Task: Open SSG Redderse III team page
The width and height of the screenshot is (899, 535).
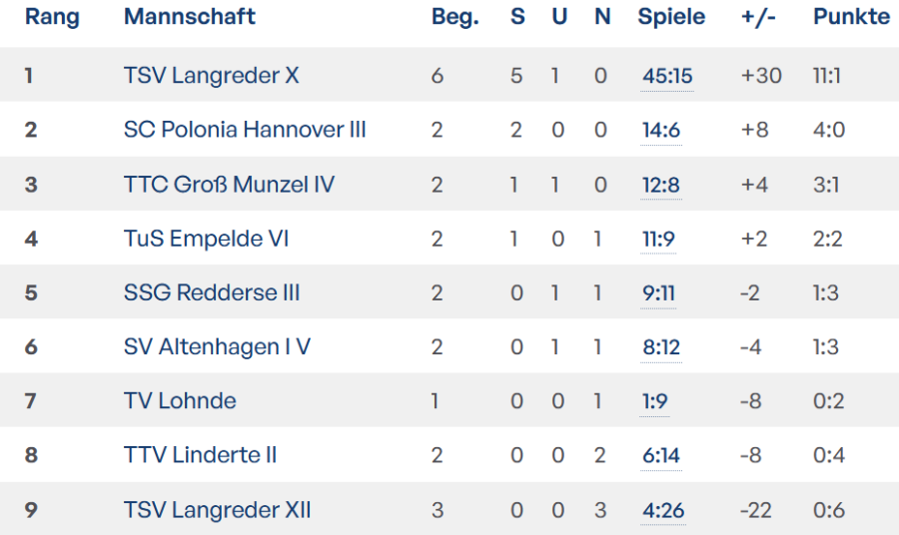Action: 212,292
